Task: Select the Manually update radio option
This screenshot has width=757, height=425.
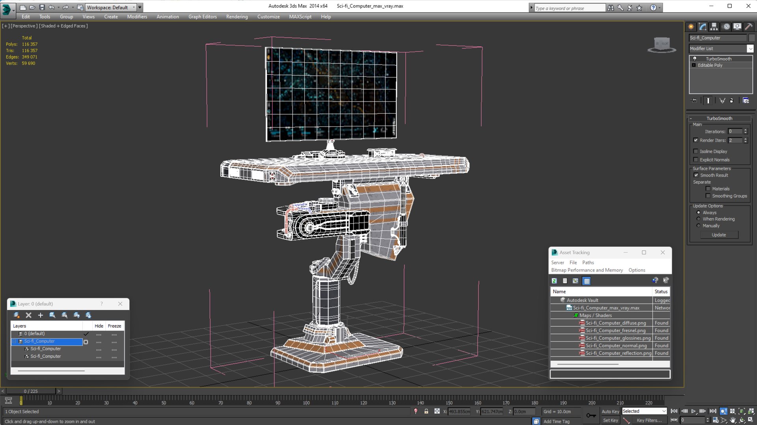Action: click(699, 226)
